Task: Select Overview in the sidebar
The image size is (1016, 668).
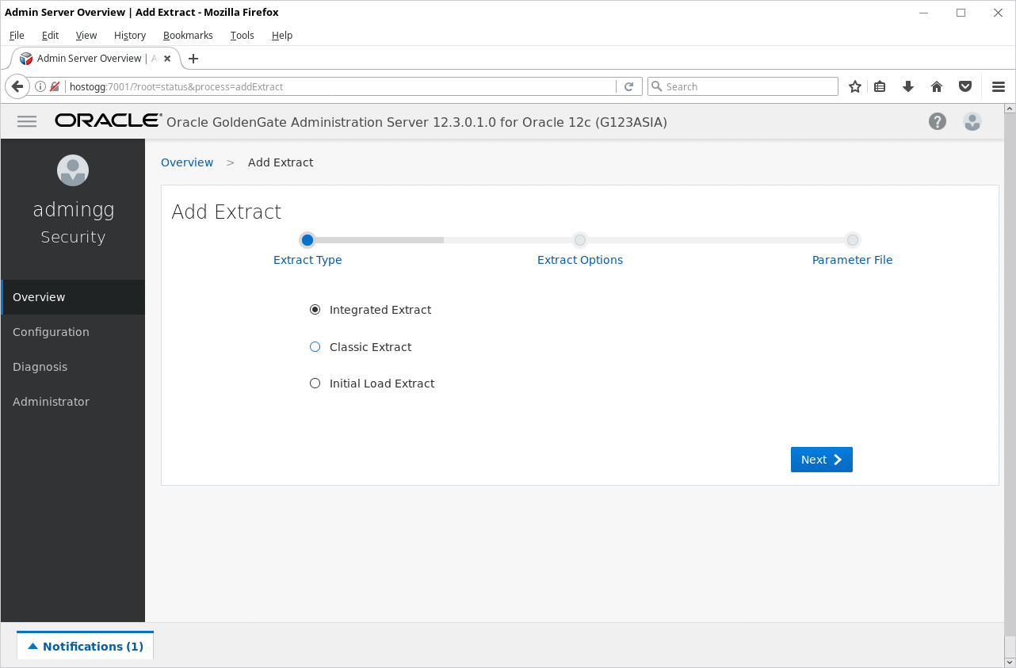Action: click(73, 297)
